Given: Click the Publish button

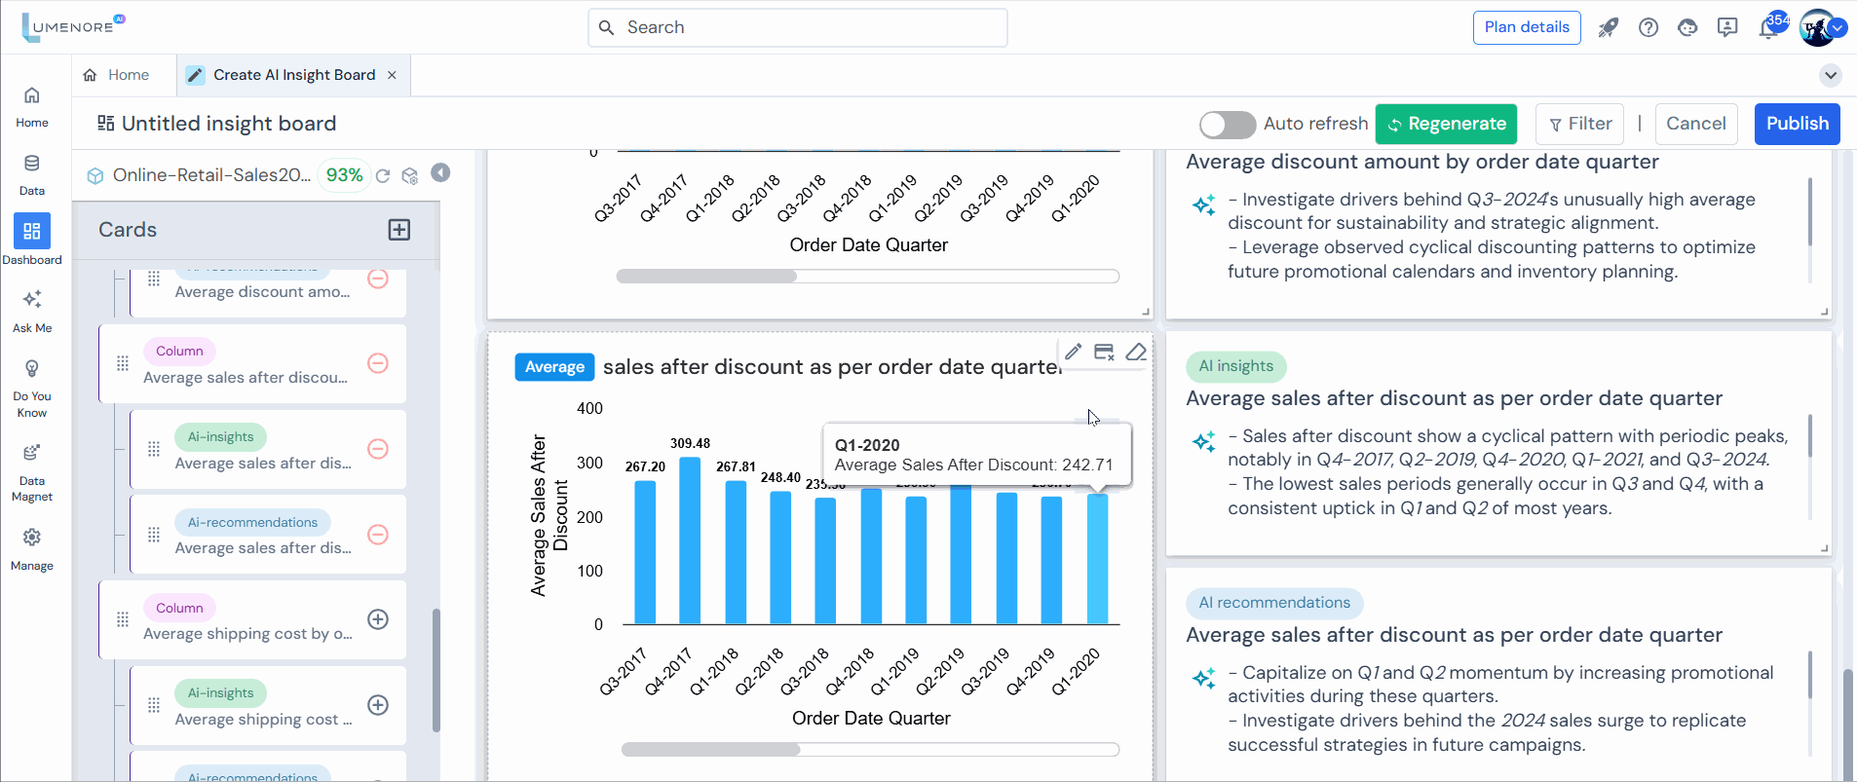Looking at the screenshot, I should [x=1797, y=124].
